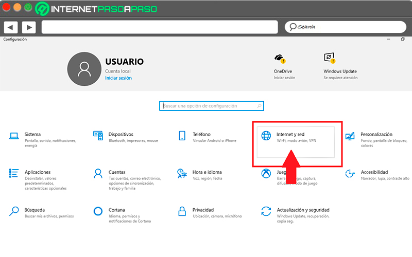This screenshot has width=412, height=257.
Task: Click the Búsqueda label
Action: [x=35, y=210]
